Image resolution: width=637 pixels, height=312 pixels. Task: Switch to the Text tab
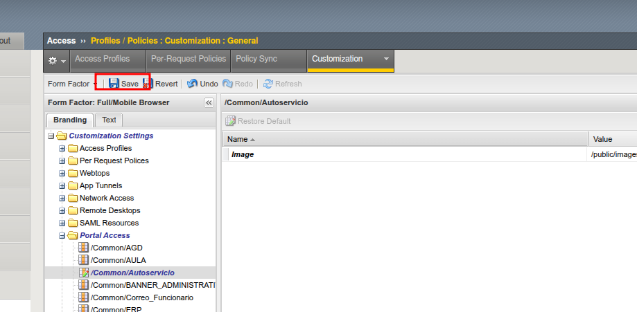coord(109,120)
